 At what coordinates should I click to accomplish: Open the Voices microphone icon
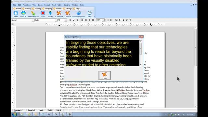[x=50, y=14]
